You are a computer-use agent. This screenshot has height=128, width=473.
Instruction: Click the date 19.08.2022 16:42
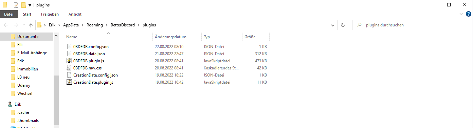point(169,82)
